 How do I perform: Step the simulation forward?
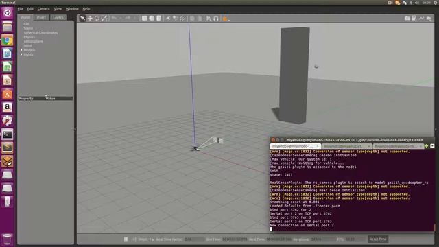coord(134,239)
